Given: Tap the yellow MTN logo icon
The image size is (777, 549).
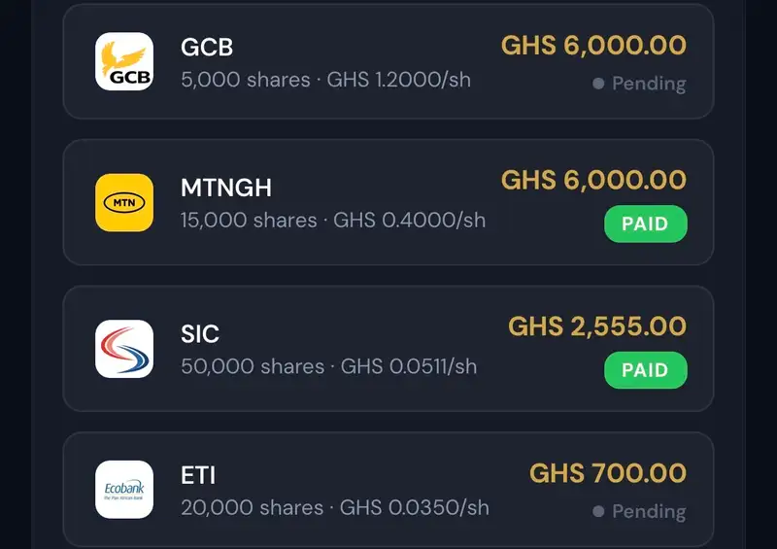Looking at the screenshot, I should pos(124,202).
